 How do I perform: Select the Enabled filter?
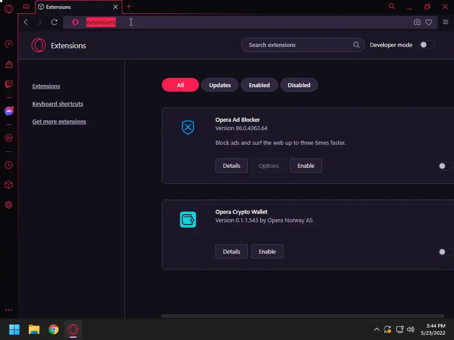coord(259,85)
